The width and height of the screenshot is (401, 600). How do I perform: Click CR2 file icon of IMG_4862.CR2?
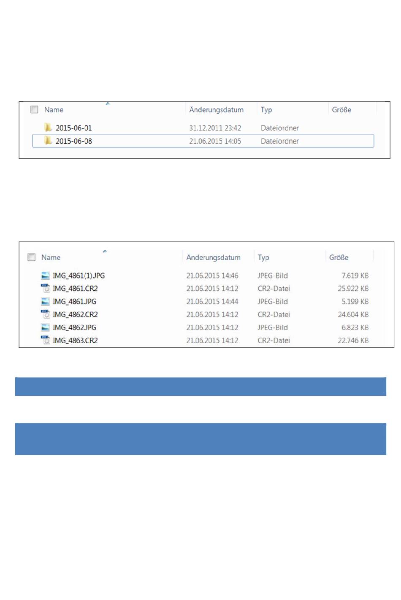(x=45, y=314)
